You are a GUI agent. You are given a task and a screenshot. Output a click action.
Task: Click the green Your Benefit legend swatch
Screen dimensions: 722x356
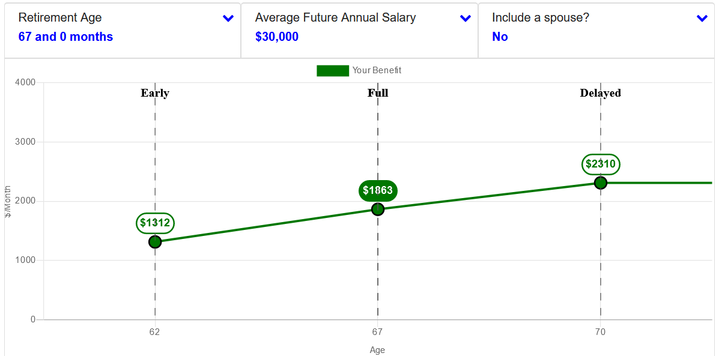[x=333, y=70]
